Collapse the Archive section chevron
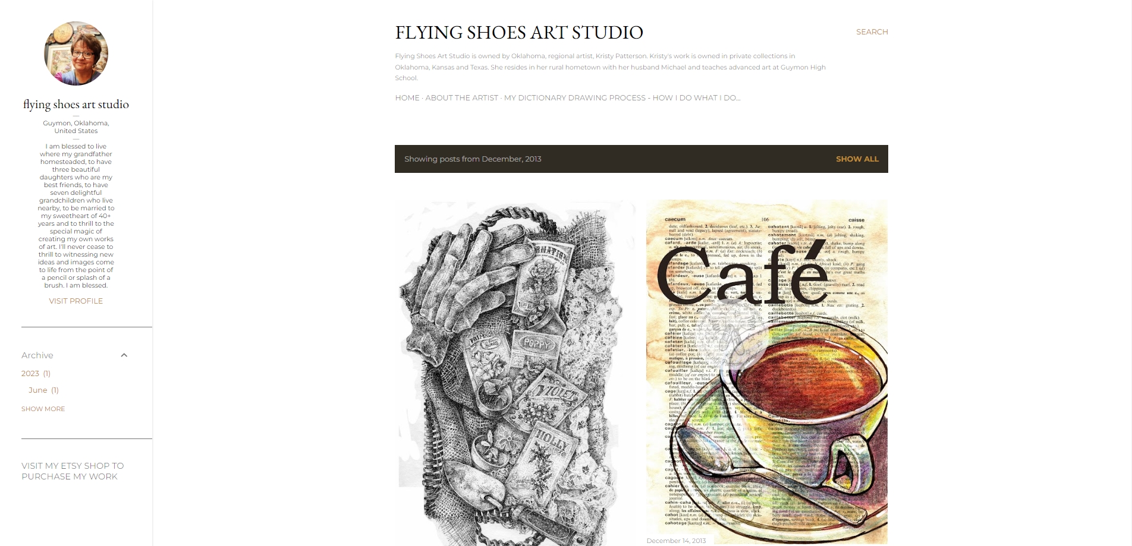This screenshot has height=546, width=1132. pyautogui.click(x=124, y=355)
